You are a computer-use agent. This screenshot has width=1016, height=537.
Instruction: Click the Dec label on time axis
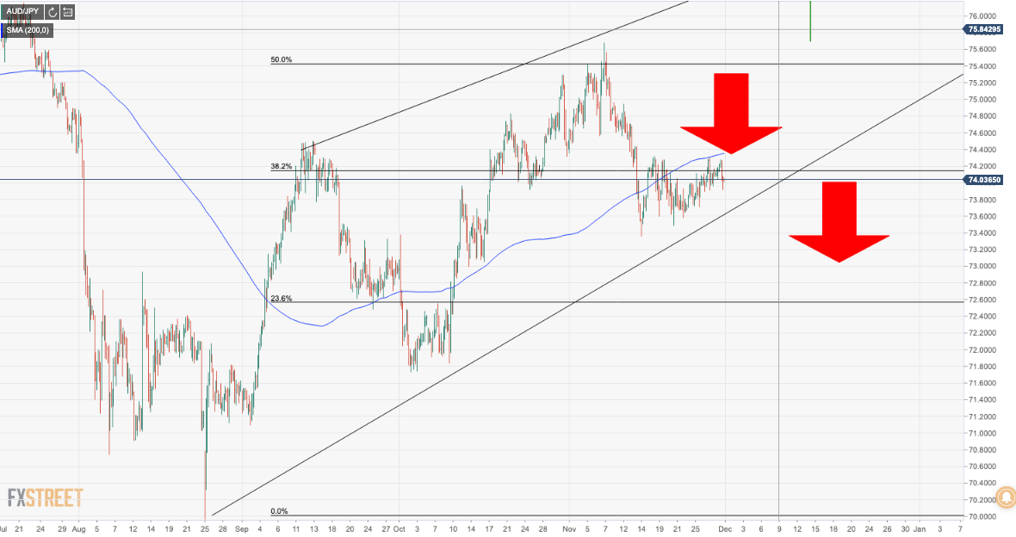(x=725, y=528)
